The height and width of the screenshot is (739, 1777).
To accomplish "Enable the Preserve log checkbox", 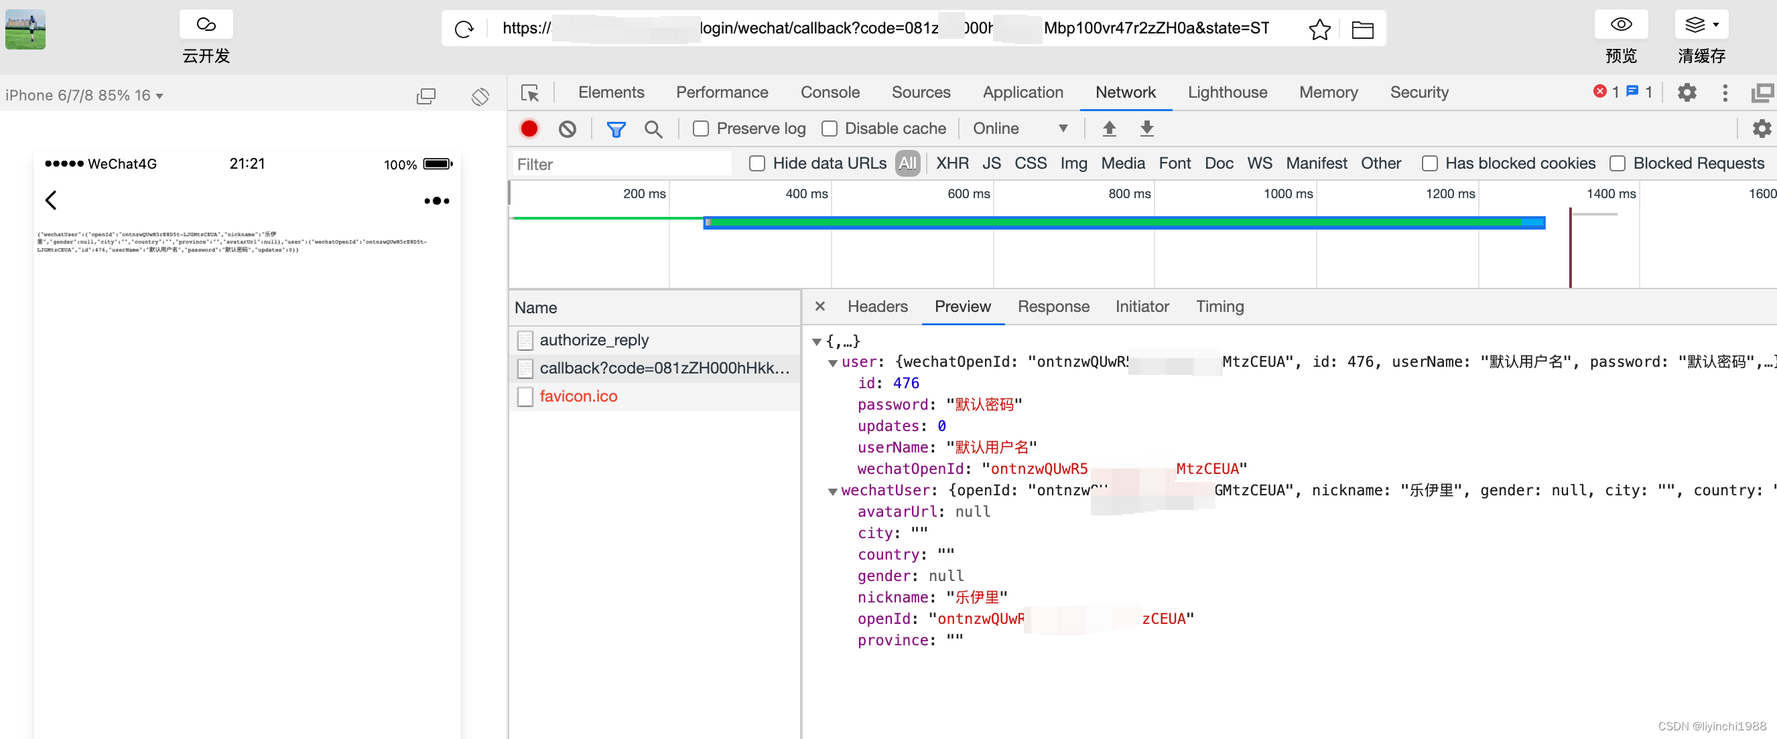I will tap(701, 129).
